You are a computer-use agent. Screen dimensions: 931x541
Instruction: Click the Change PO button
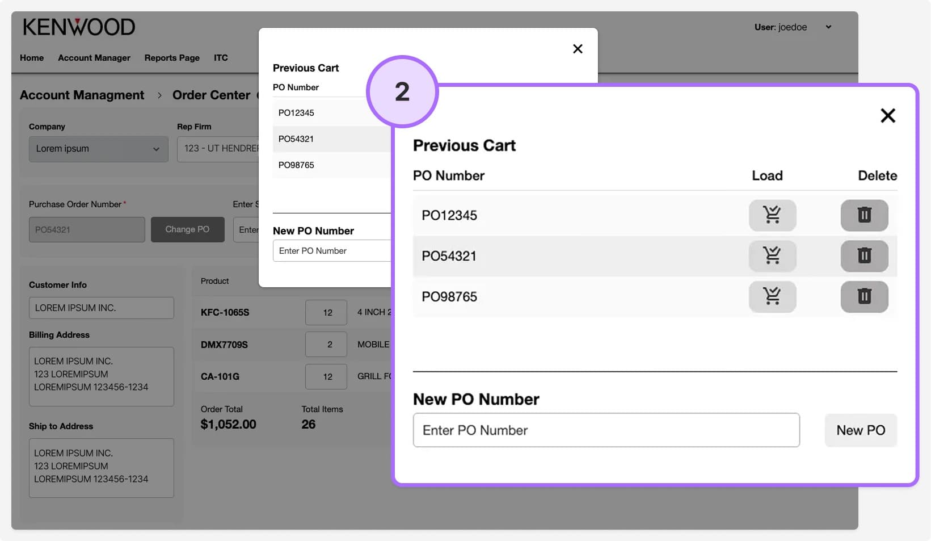[187, 229]
